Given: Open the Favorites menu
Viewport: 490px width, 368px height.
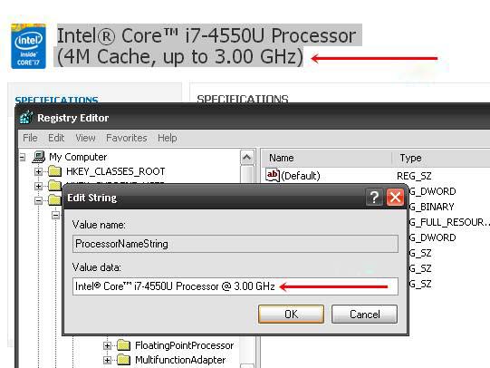Looking at the screenshot, I should 126,138.
